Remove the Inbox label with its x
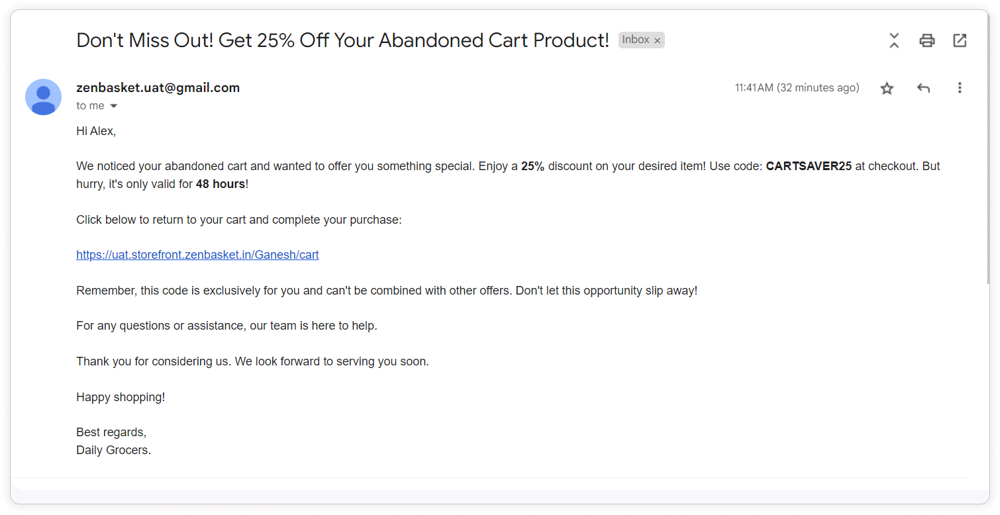This screenshot has height=515, width=1000. pyautogui.click(x=657, y=40)
